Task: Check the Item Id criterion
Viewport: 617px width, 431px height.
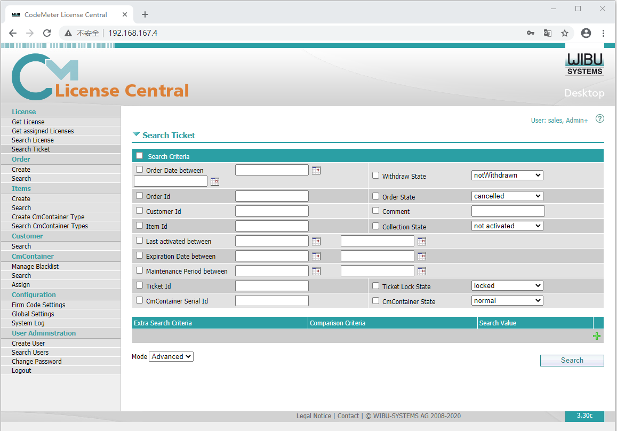Action: point(139,226)
